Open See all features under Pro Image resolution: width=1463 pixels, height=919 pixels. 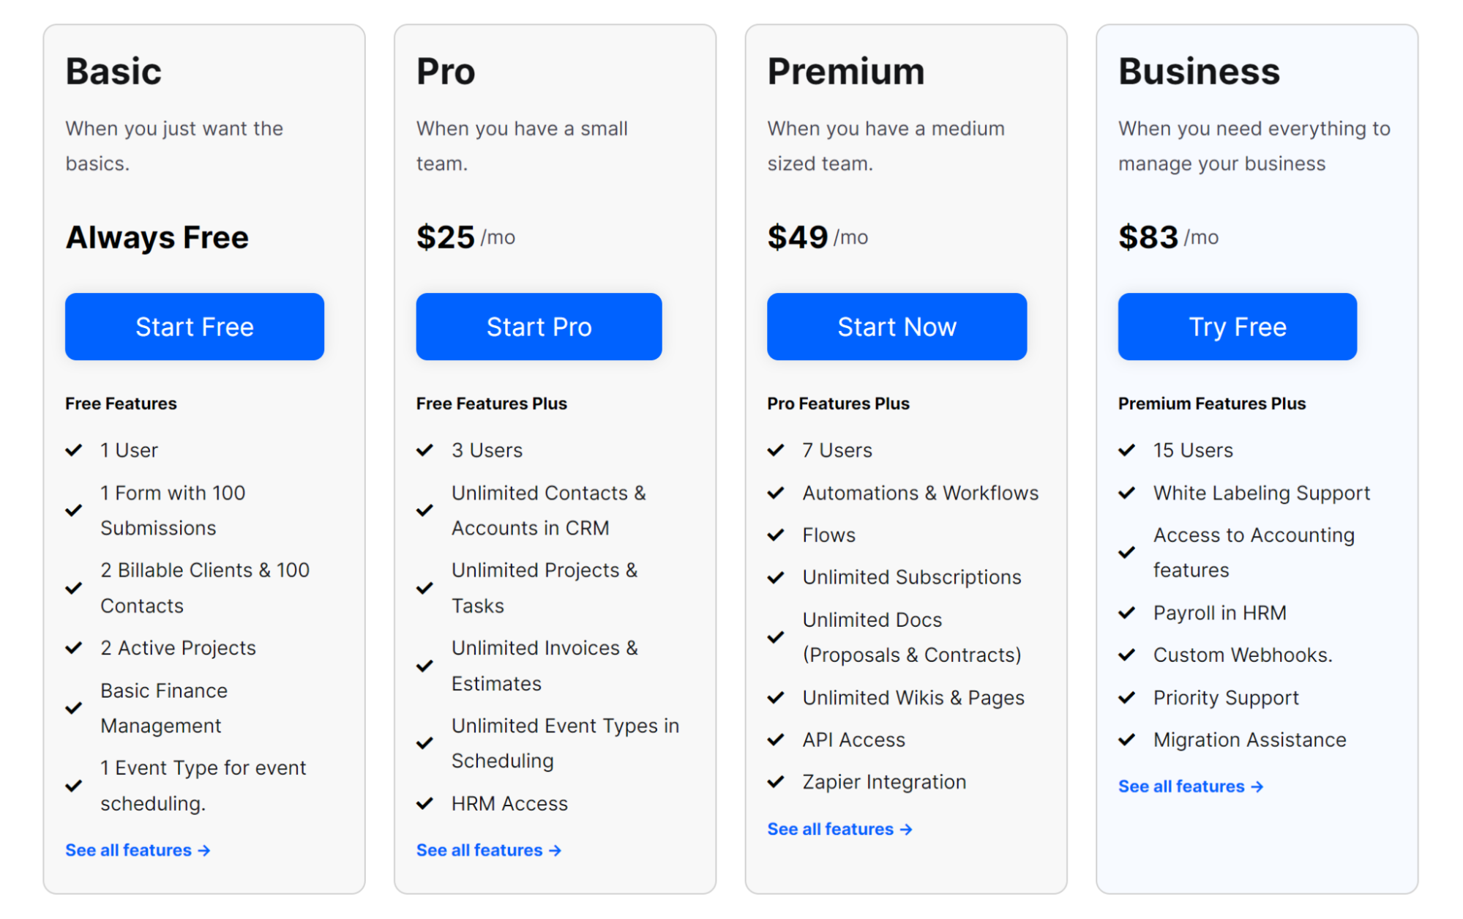[x=482, y=849]
